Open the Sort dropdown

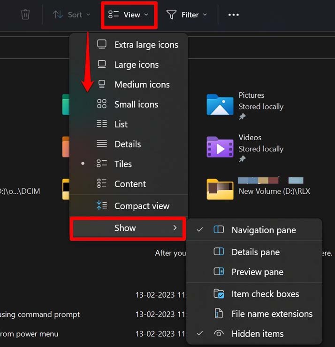coord(72,15)
